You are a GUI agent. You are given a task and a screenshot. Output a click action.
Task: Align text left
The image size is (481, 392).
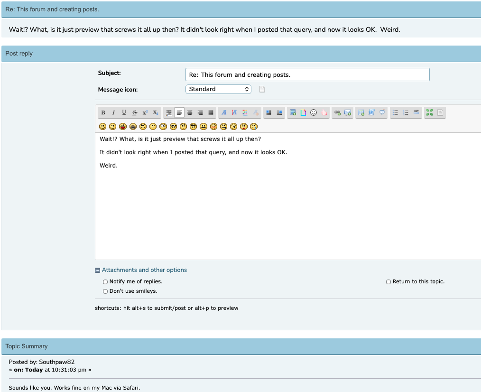[179, 112]
